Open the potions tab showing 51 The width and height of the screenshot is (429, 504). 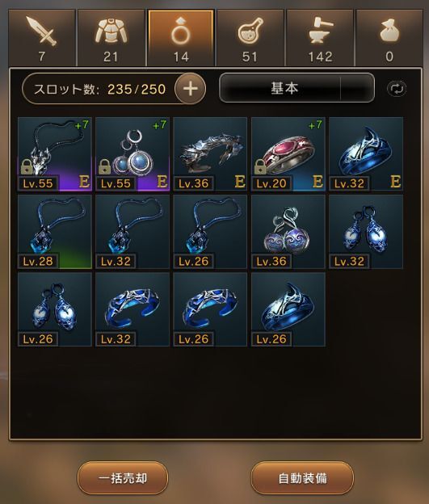pyautogui.click(x=250, y=38)
